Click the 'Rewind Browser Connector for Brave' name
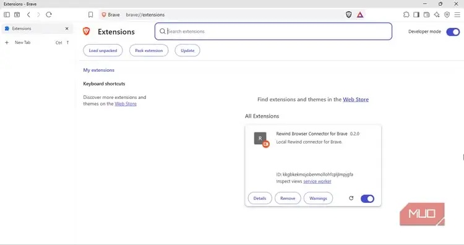Image resolution: width=464 pixels, height=245 pixels. (312, 134)
